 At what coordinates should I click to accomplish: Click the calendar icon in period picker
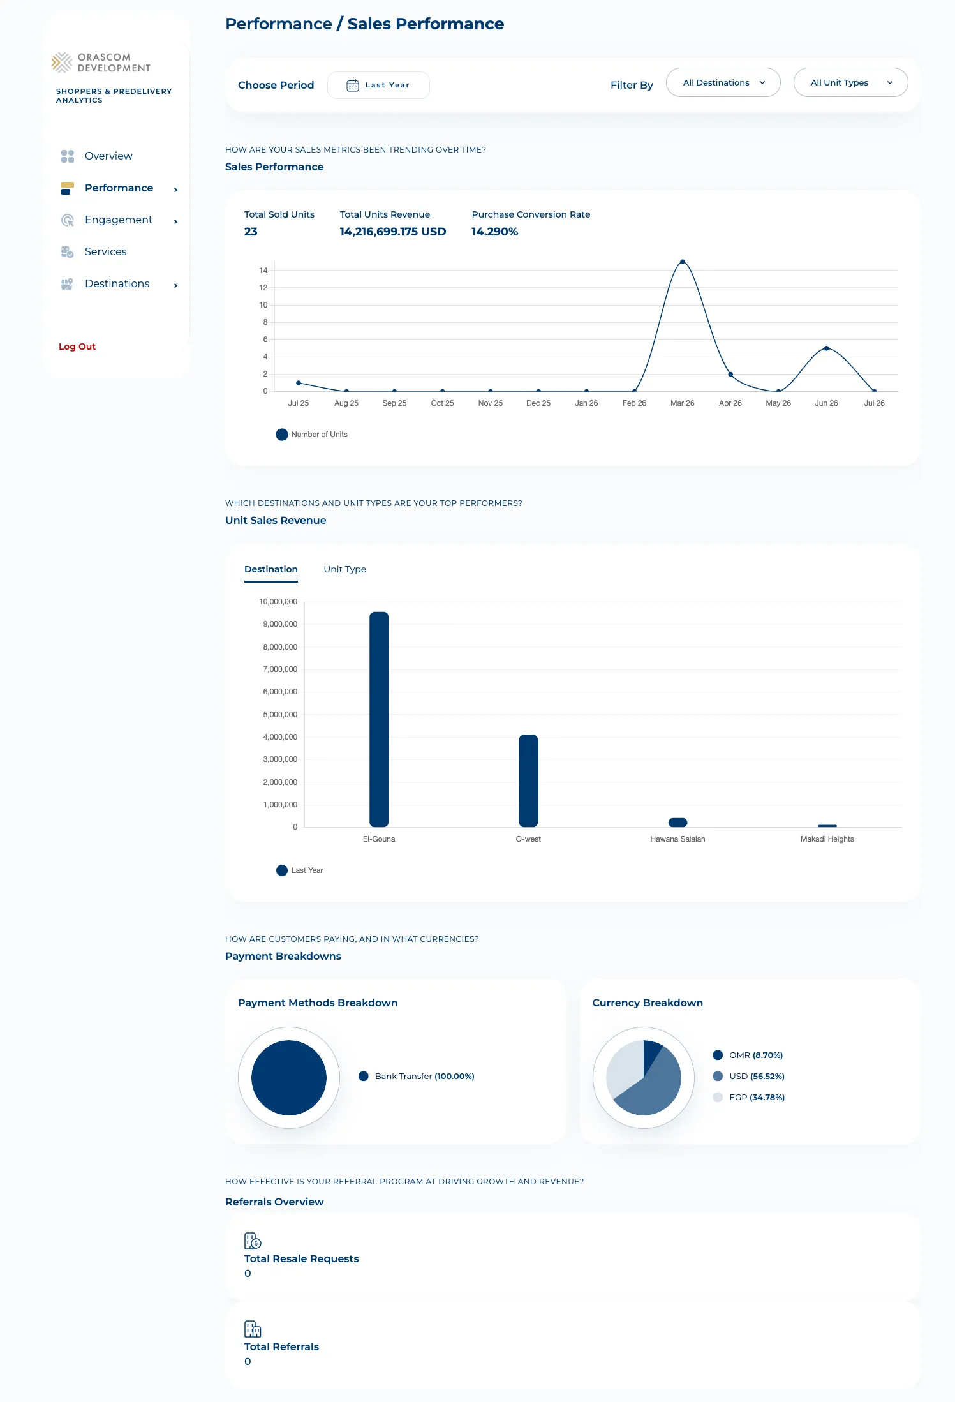[x=352, y=86]
